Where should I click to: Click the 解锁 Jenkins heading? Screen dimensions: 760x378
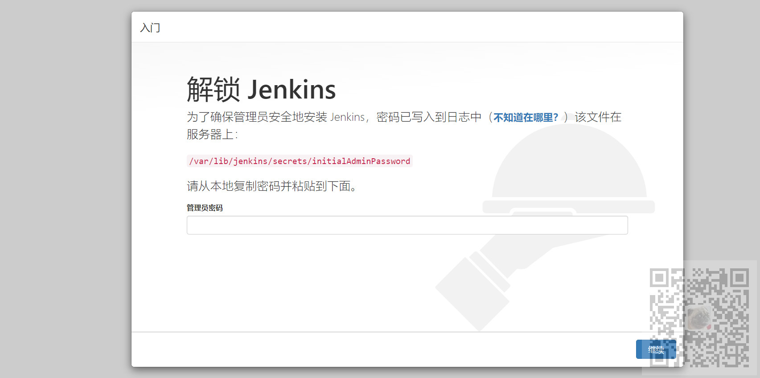point(261,89)
